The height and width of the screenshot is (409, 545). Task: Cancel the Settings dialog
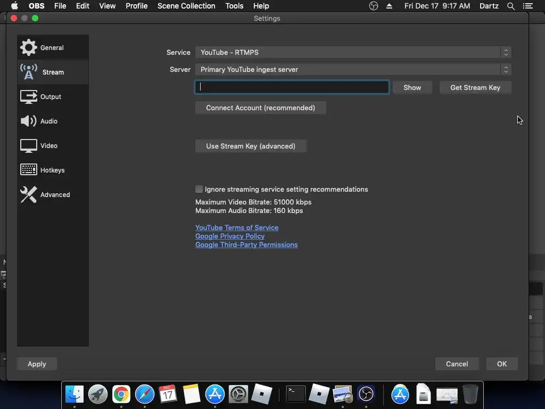tap(457, 364)
